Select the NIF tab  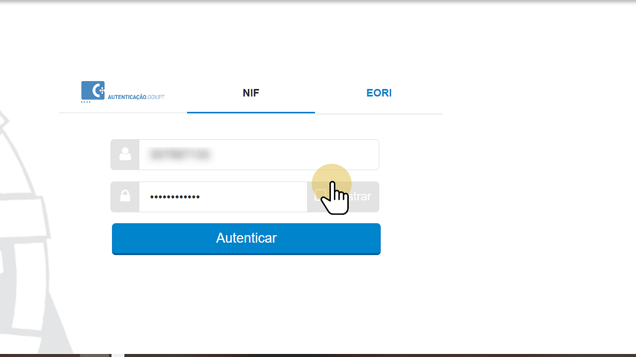[251, 93]
